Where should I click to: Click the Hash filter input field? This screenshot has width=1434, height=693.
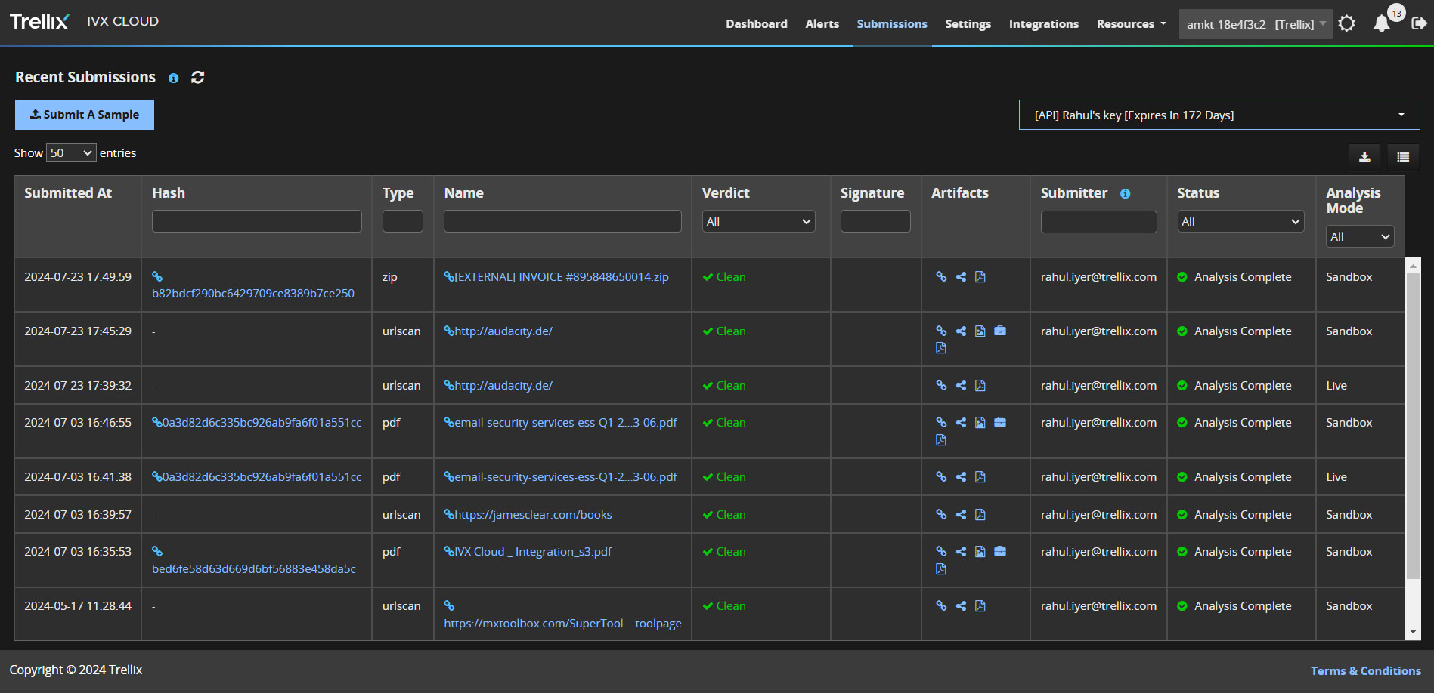coord(257,221)
